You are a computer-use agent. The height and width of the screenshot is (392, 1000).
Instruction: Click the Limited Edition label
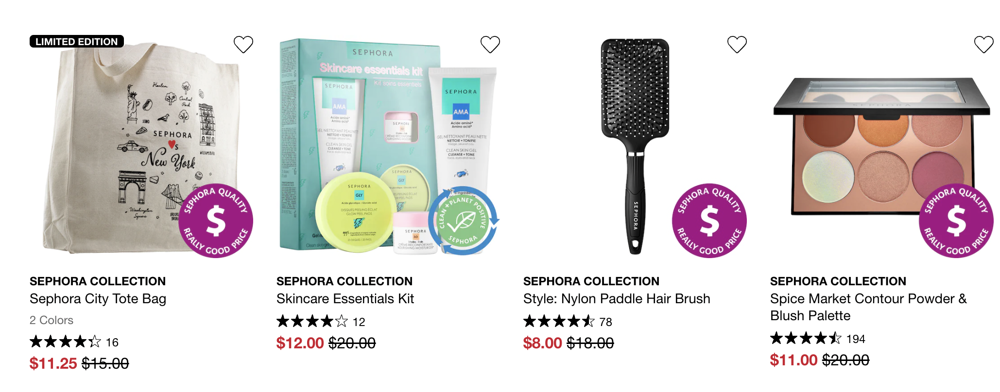click(x=77, y=41)
